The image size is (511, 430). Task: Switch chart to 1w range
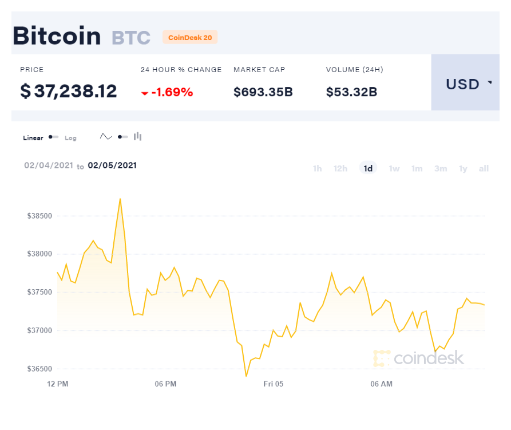[x=394, y=168]
